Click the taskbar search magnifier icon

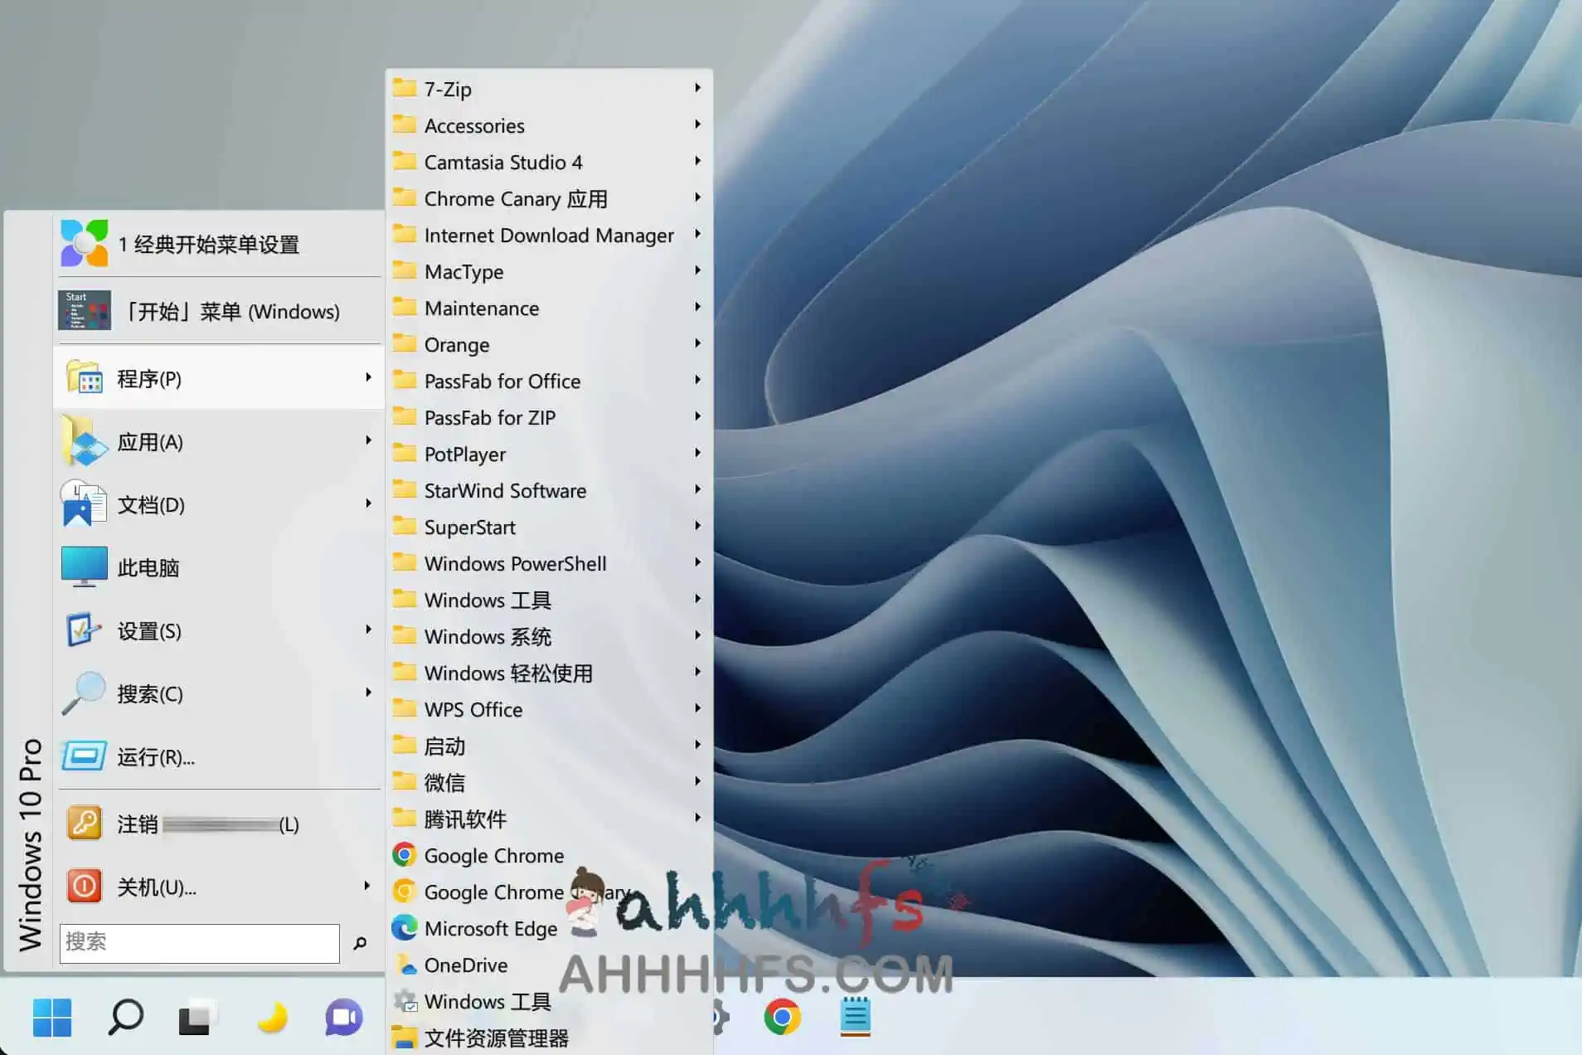coord(124,1016)
